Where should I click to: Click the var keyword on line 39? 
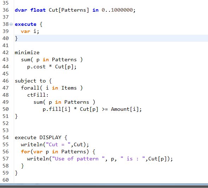coord(25,31)
